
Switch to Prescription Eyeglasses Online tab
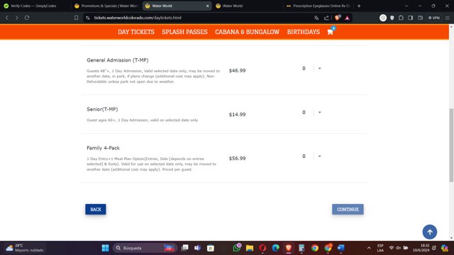[x=319, y=6]
